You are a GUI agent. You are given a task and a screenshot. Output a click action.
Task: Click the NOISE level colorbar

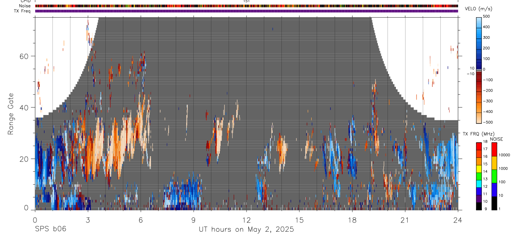(494, 176)
